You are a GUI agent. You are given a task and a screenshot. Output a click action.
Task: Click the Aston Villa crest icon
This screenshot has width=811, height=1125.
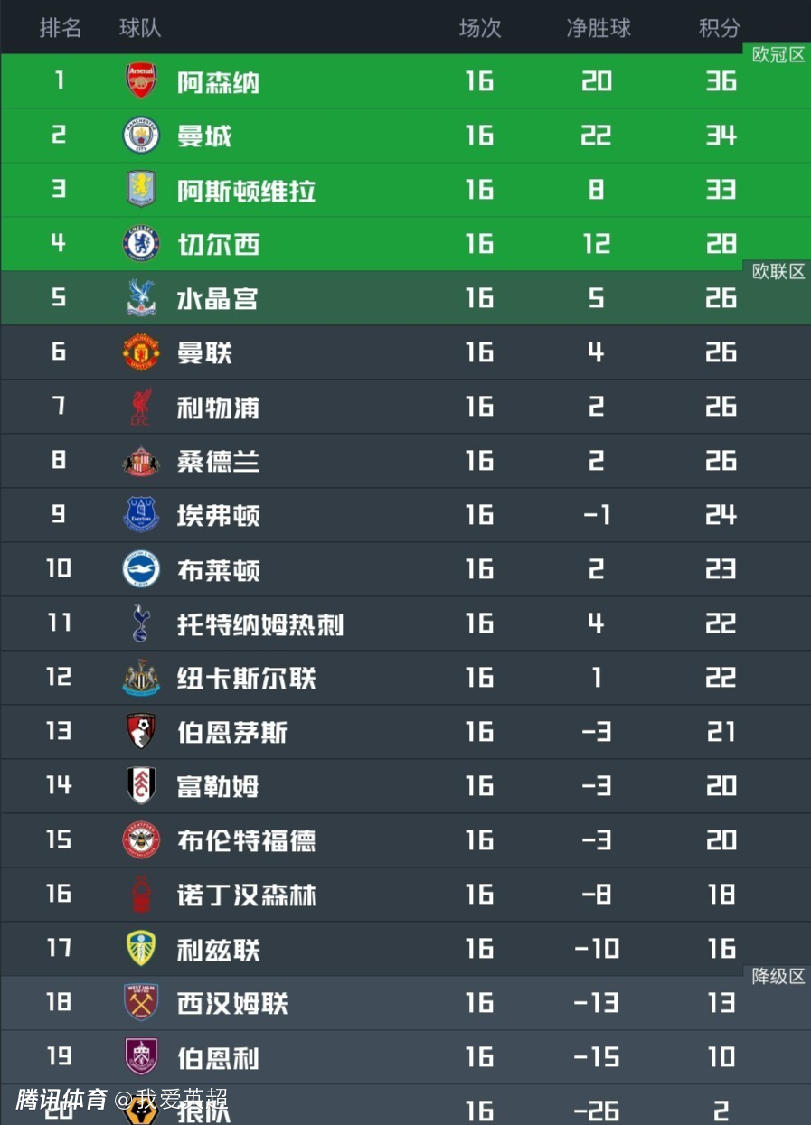141,190
